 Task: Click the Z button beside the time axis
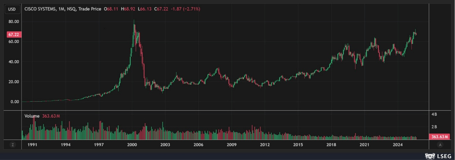(x=13, y=145)
